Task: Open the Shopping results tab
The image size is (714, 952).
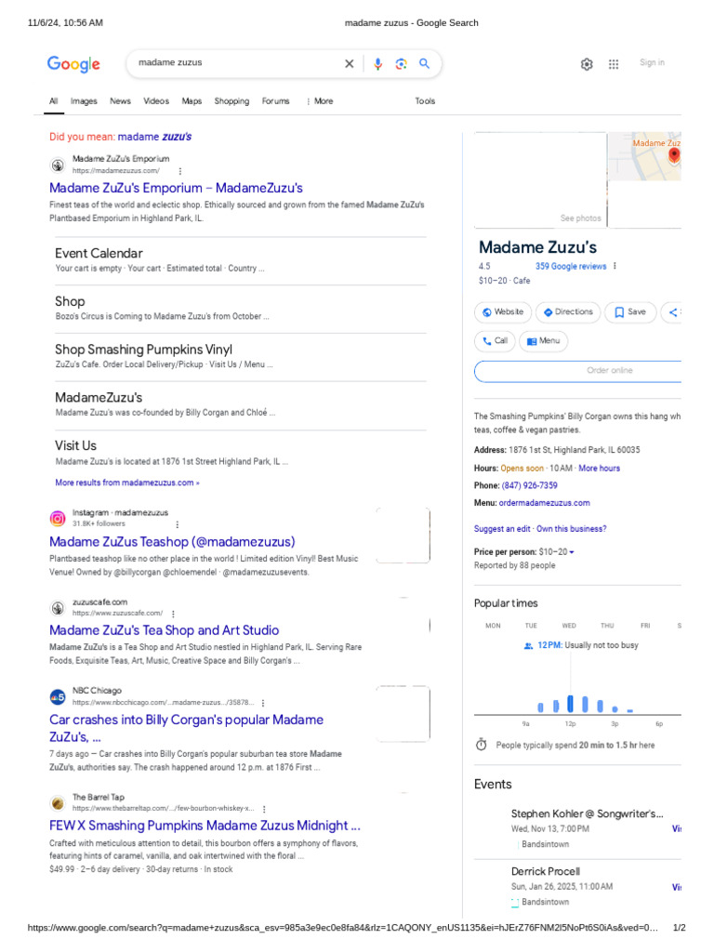Action: (231, 101)
